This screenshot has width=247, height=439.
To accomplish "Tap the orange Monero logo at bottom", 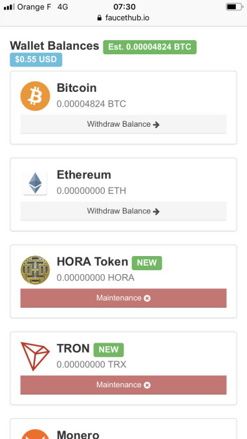I will [35, 434].
